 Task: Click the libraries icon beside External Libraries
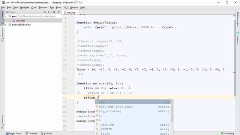(x=10, y=24)
